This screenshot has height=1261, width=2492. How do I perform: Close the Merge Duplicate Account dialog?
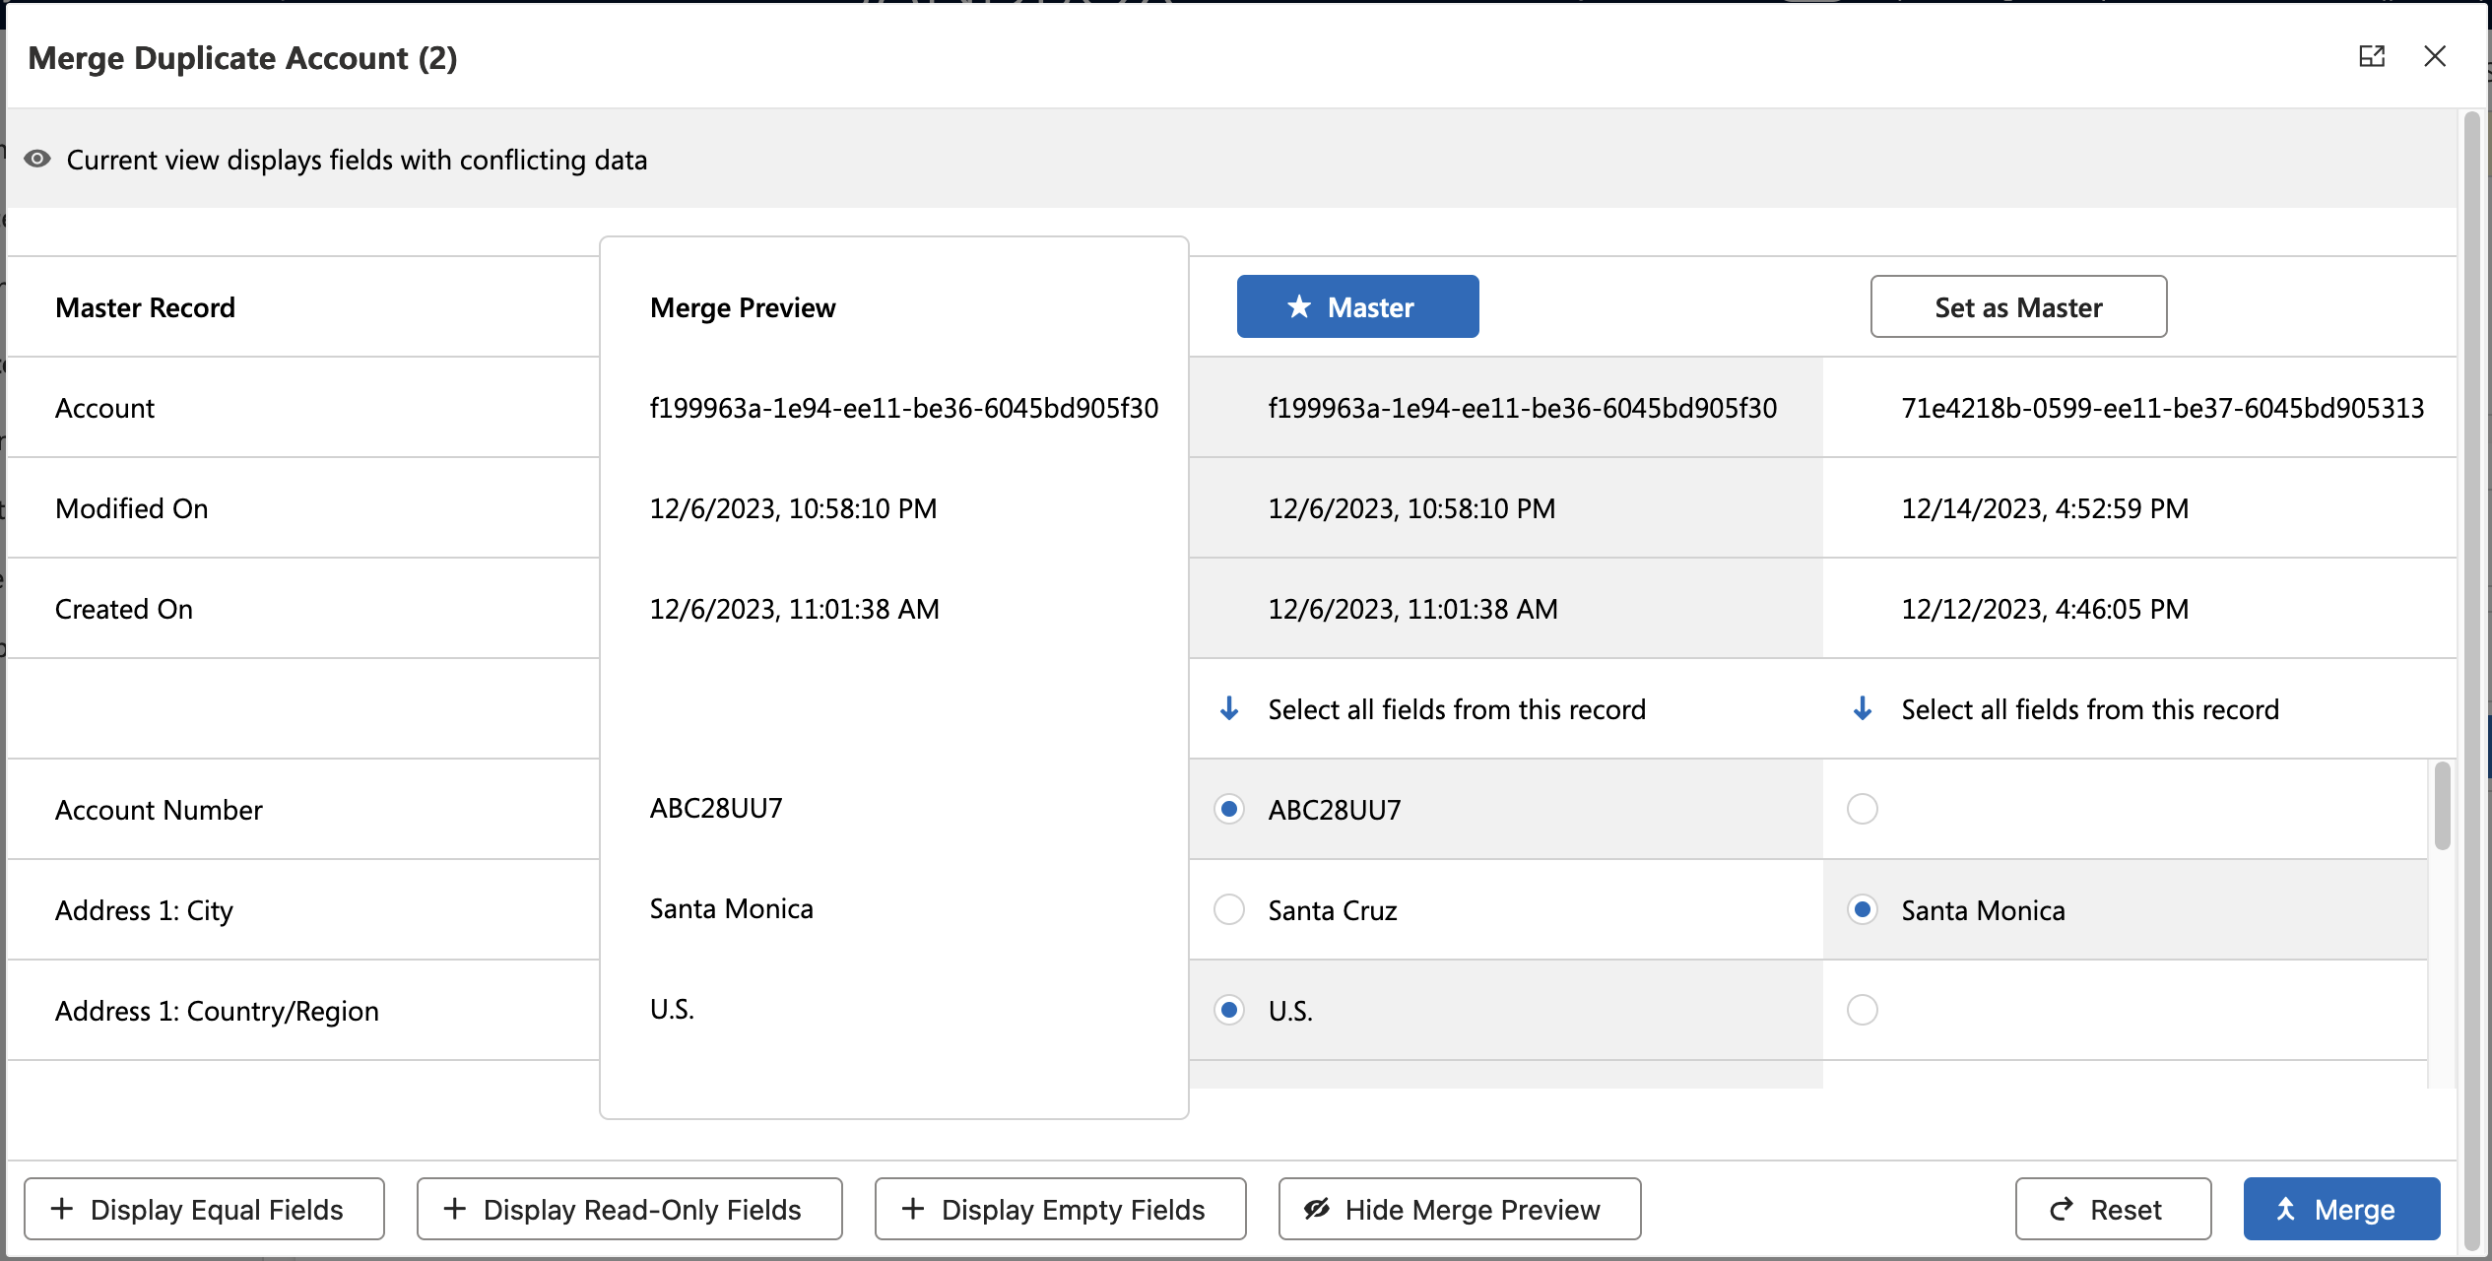(2435, 57)
